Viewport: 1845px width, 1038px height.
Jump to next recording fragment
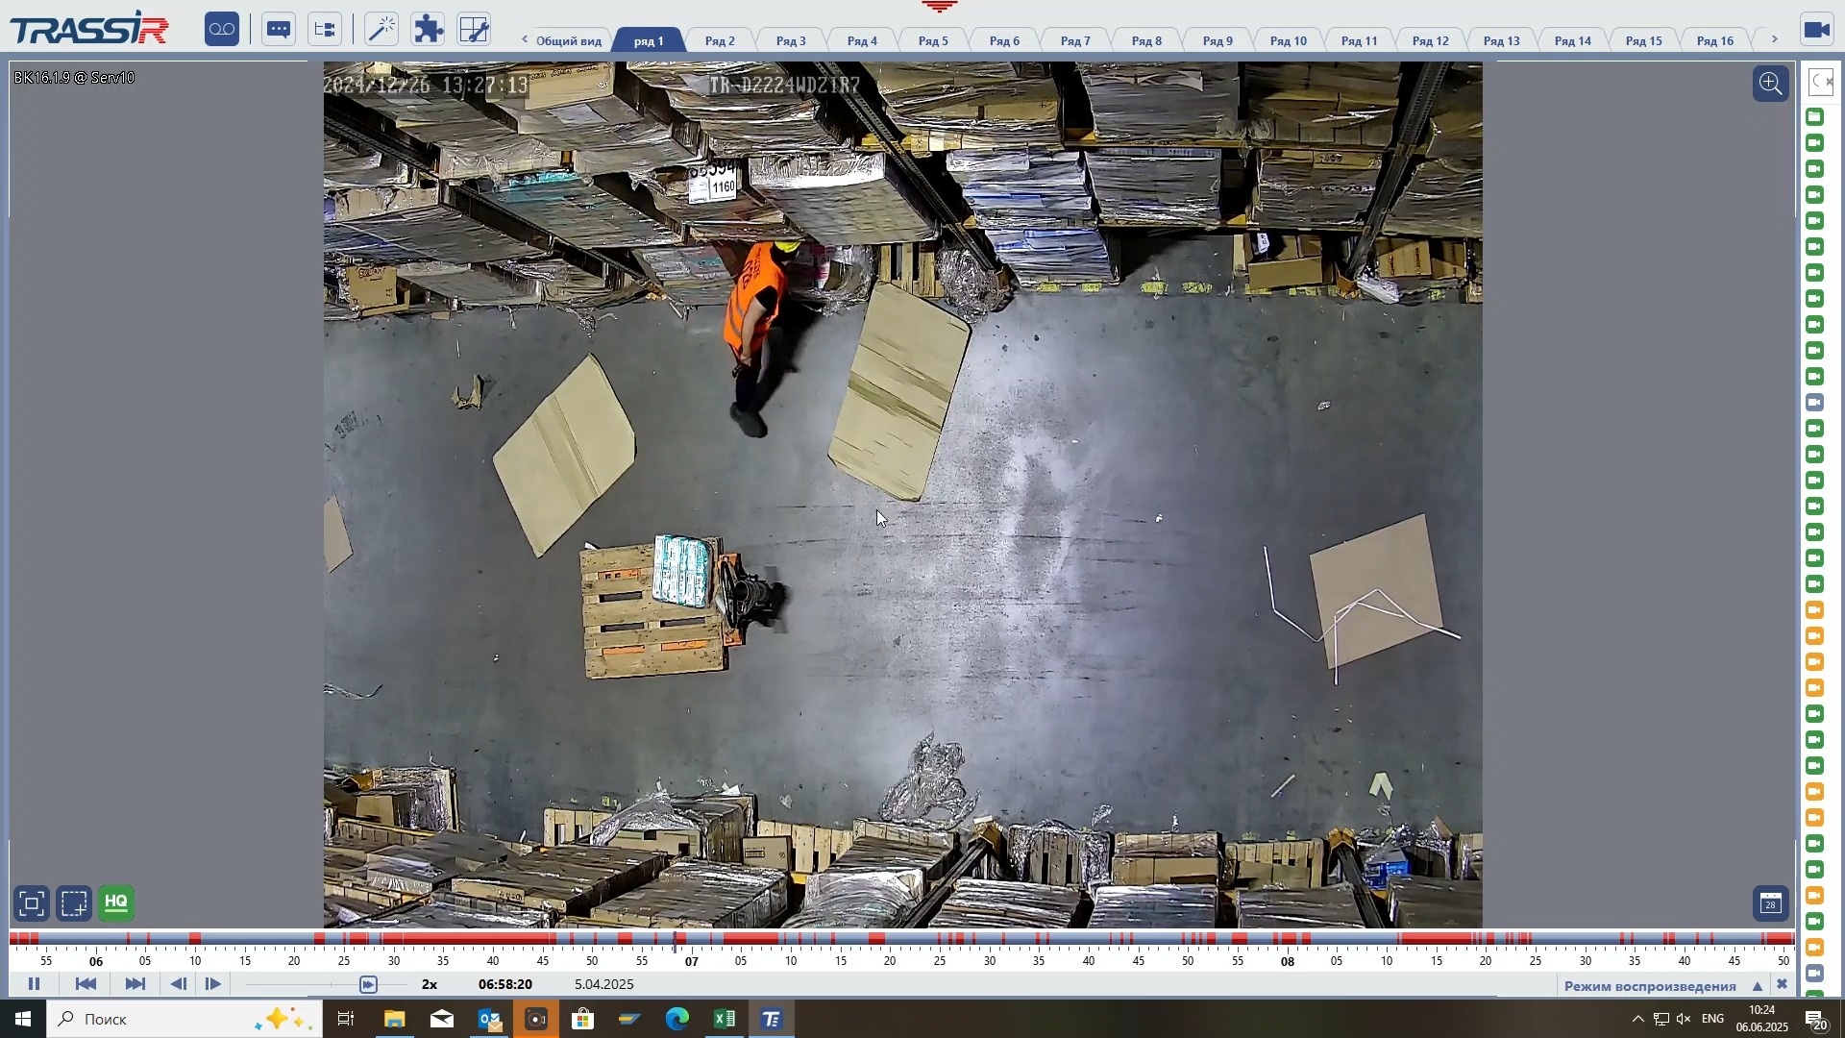(135, 984)
